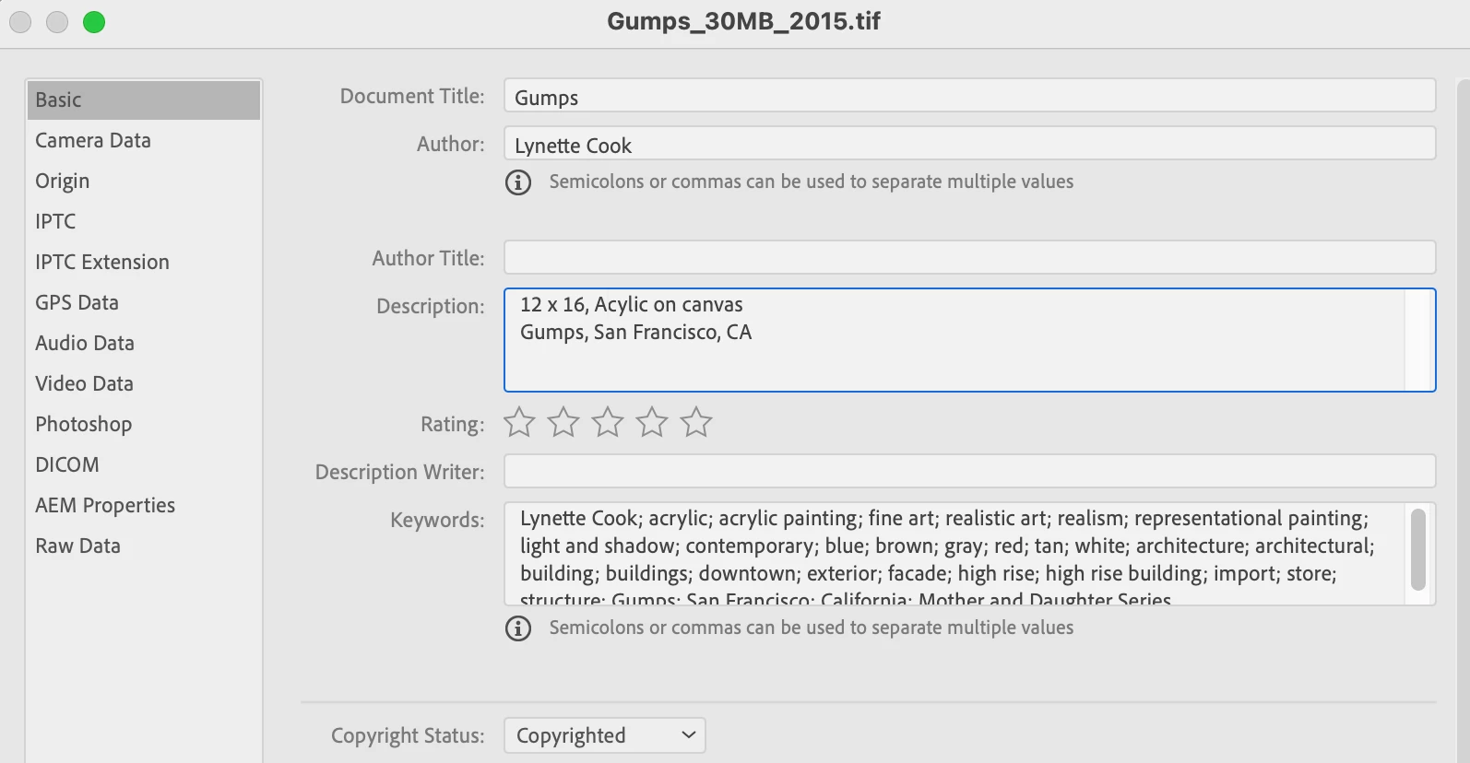
Task: Select the Basic category in sidebar
Action: pos(144,100)
